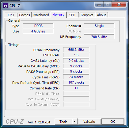Select the 107 clocks tRFC value
Viewport: 129px width, 128px height.
tap(76, 82)
